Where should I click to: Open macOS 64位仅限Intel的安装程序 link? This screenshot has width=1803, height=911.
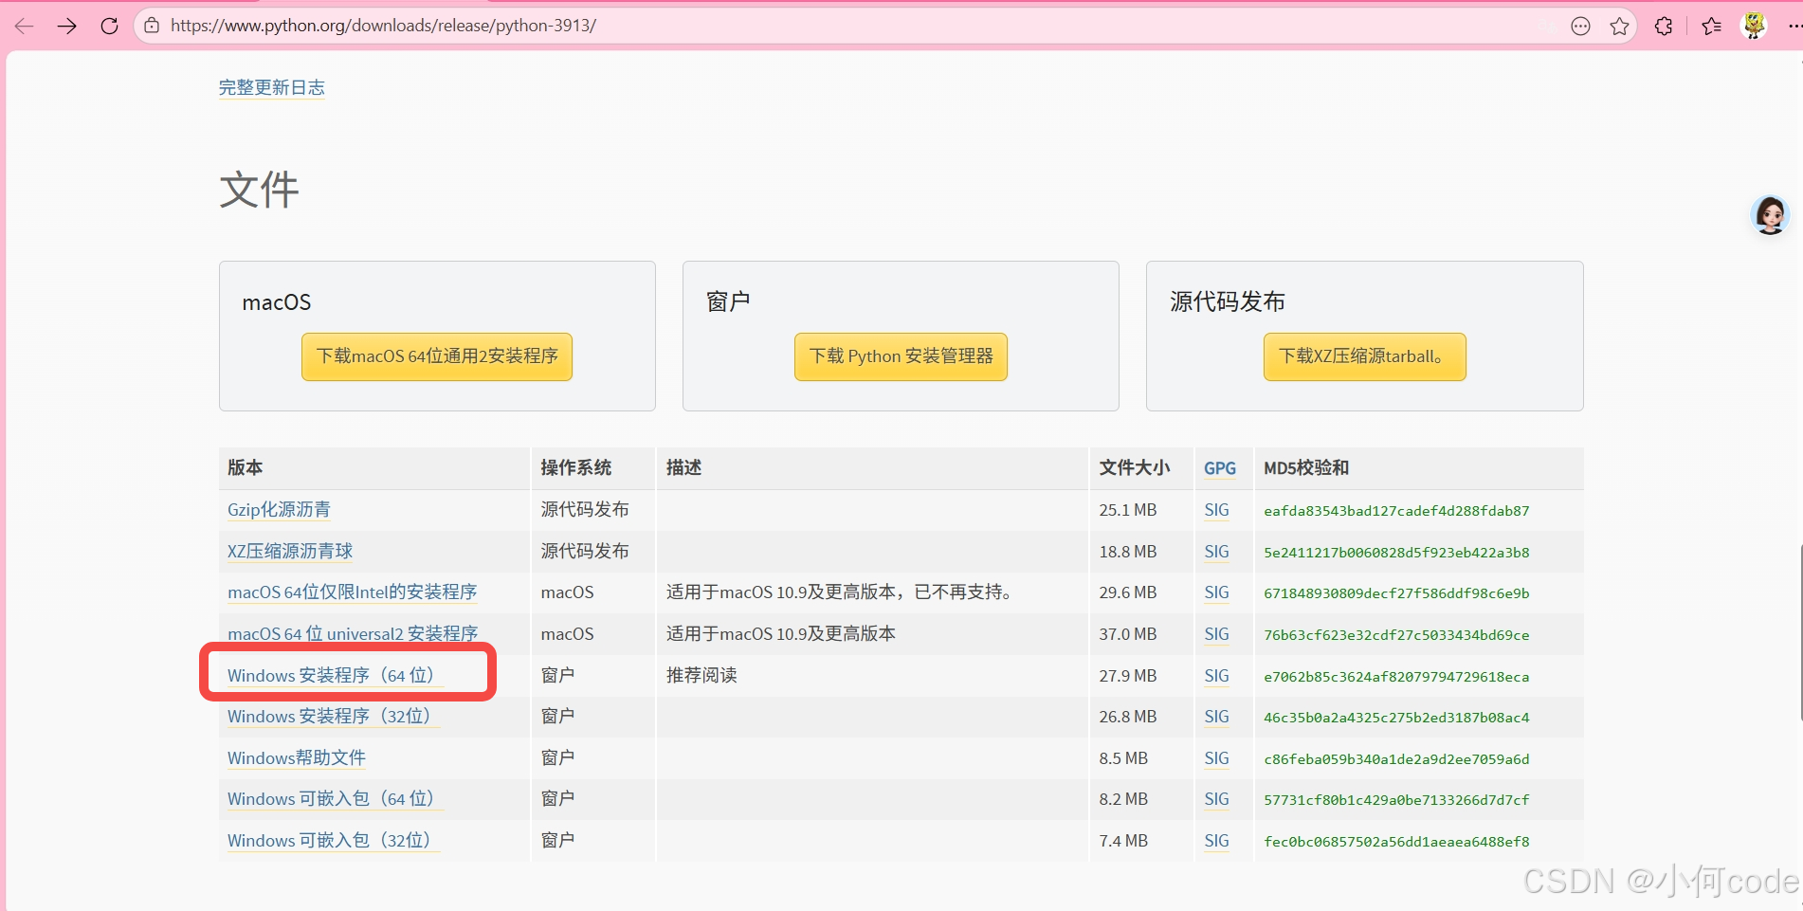pos(352,592)
